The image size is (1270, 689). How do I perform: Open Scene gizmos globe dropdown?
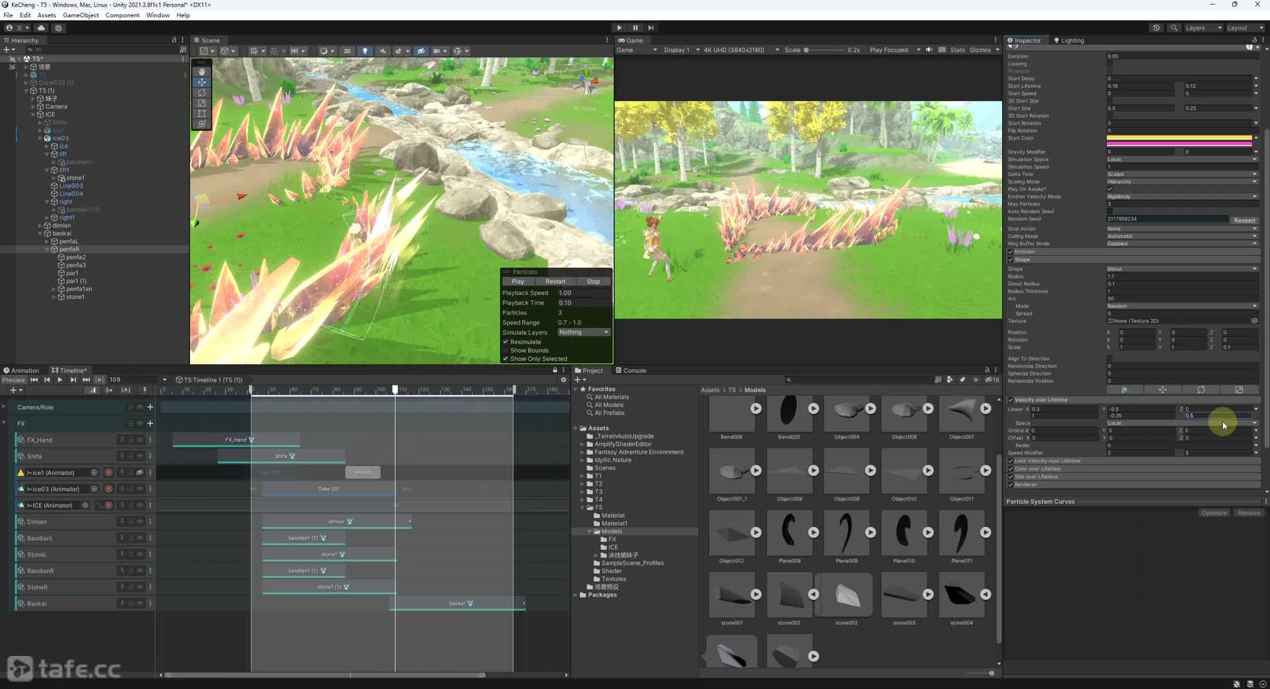(x=460, y=51)
